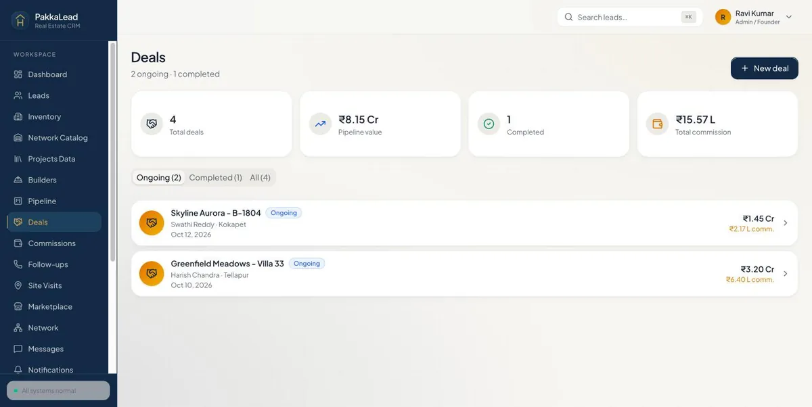
Task: Click the Inventory building icon in sidebar
Action: click(x=18, y=116)
